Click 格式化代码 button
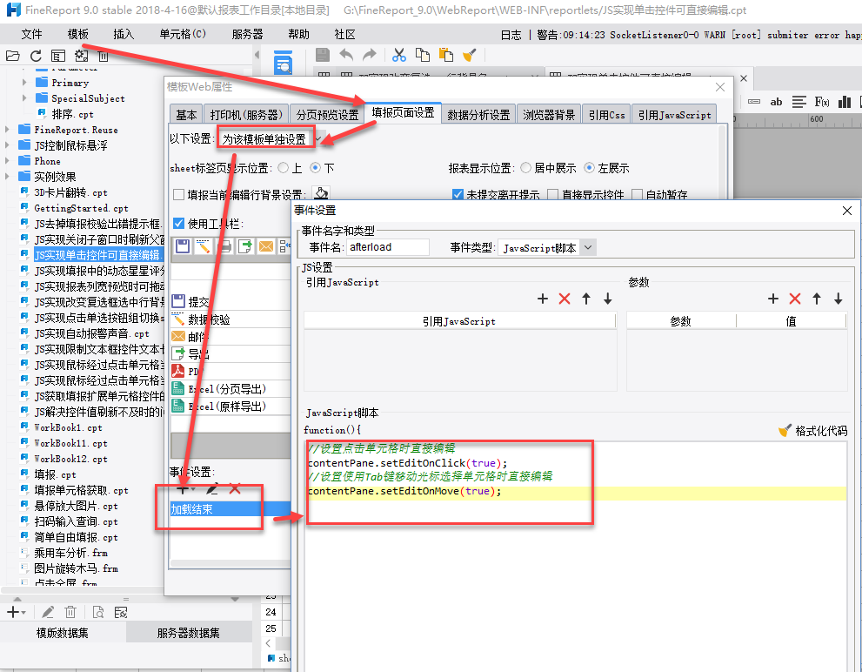The image size is (862, 672). tap(813, 431)
